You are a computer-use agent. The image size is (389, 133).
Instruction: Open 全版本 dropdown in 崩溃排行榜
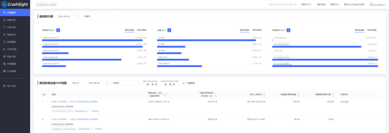(98, 16)
